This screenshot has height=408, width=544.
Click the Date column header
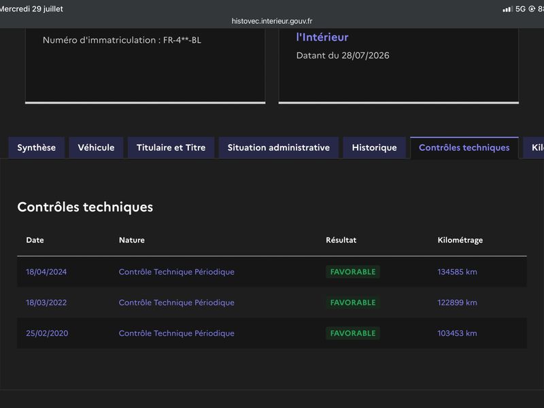pos(35,240)
